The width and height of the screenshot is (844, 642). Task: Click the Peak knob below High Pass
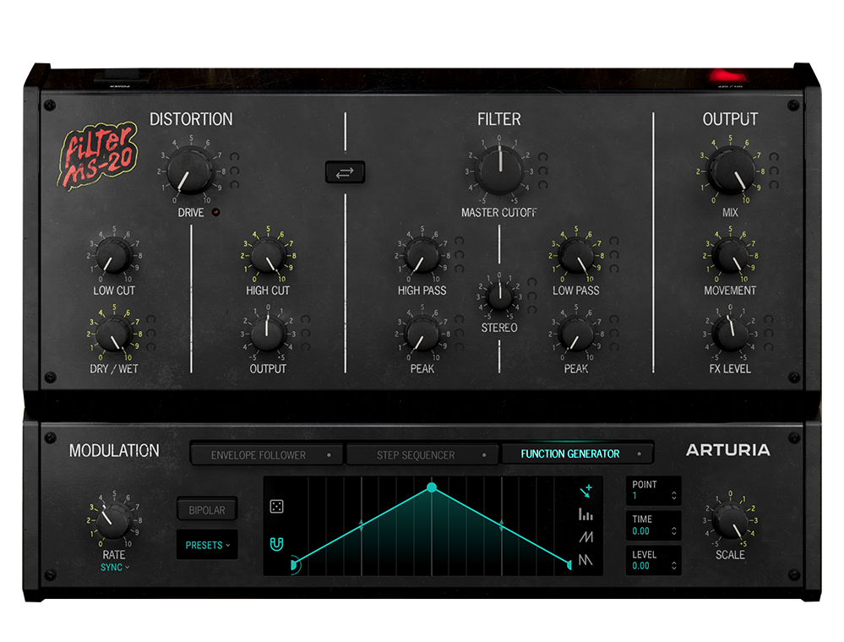click(x=422, y=335)
